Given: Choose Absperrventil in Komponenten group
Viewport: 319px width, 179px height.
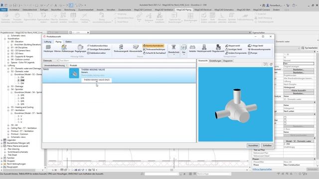Looking at the screenshot, I should (233, 46).
